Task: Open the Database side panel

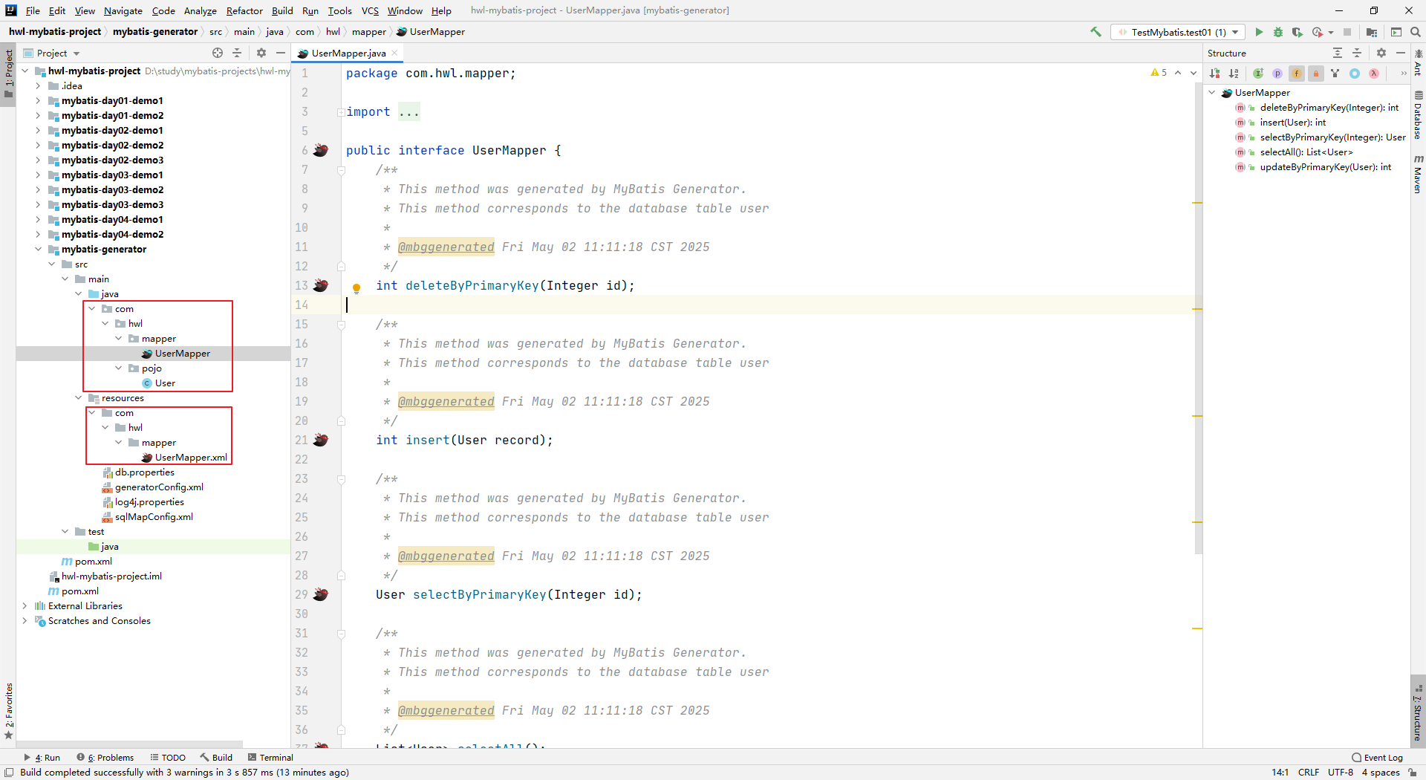Action: tap(1419, 116)
